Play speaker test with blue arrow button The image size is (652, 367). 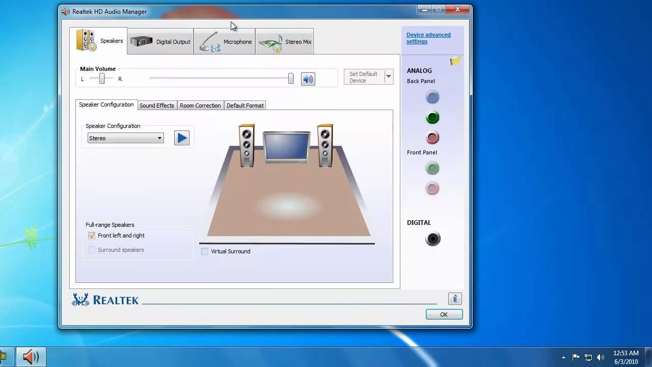coord(182,138)
